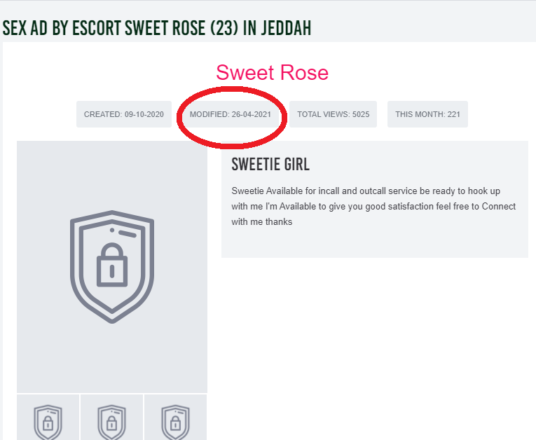Click the pink Sweet Rose title
This screenshot has height=440, width=536.
point(272,72)
